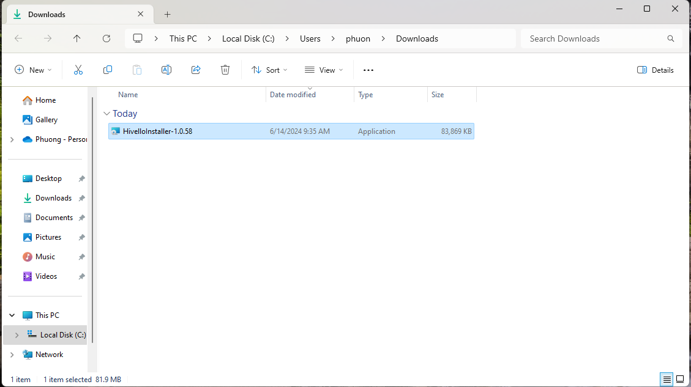This screenshot has width=691, height=387.
Task: Toggle the Details pane
Action: pyautogui.click(x=656, y=70)
